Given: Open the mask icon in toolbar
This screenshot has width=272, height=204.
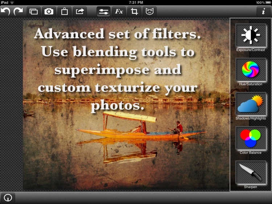Looking at the screenshot, I should coord(149,12).
